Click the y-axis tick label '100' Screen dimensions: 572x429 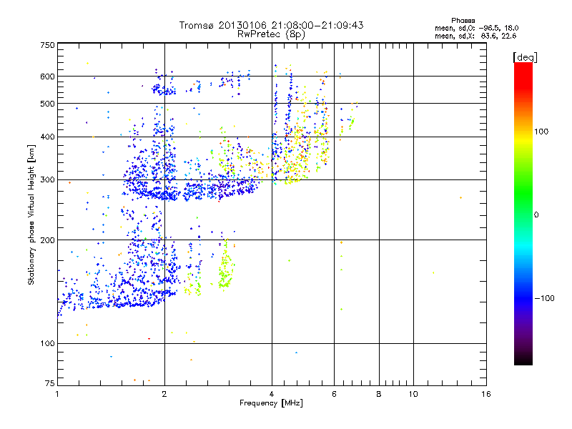47,343
